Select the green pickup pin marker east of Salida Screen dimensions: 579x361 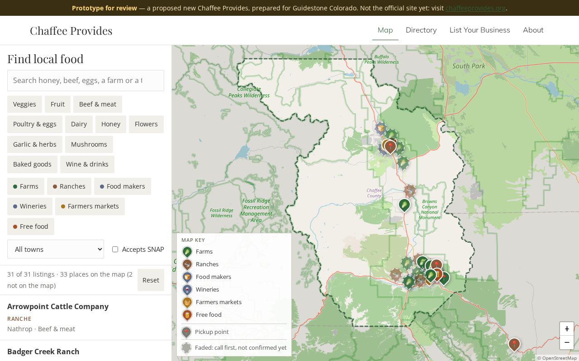[x=444, y=278]
